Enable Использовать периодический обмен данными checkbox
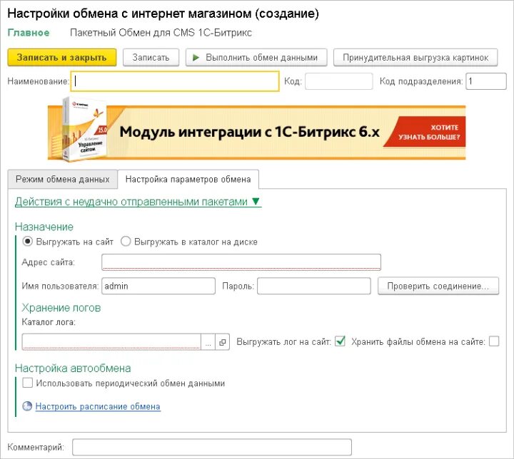The image size is (514, 459). pyautogui.click(x=28, y=383)
